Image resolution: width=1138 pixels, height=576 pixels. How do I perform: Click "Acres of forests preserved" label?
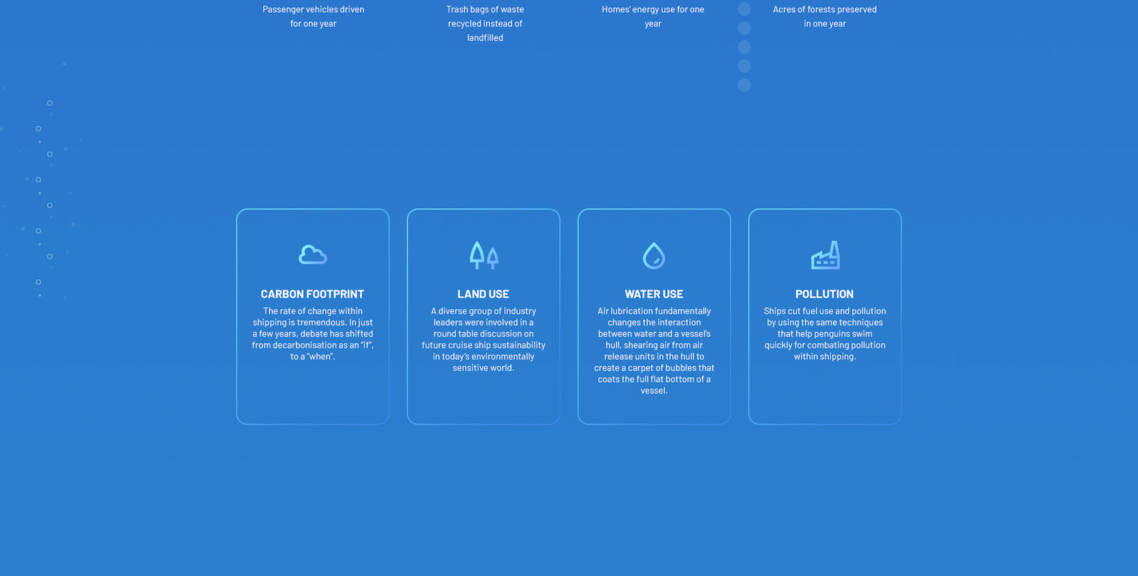(824, 16)
